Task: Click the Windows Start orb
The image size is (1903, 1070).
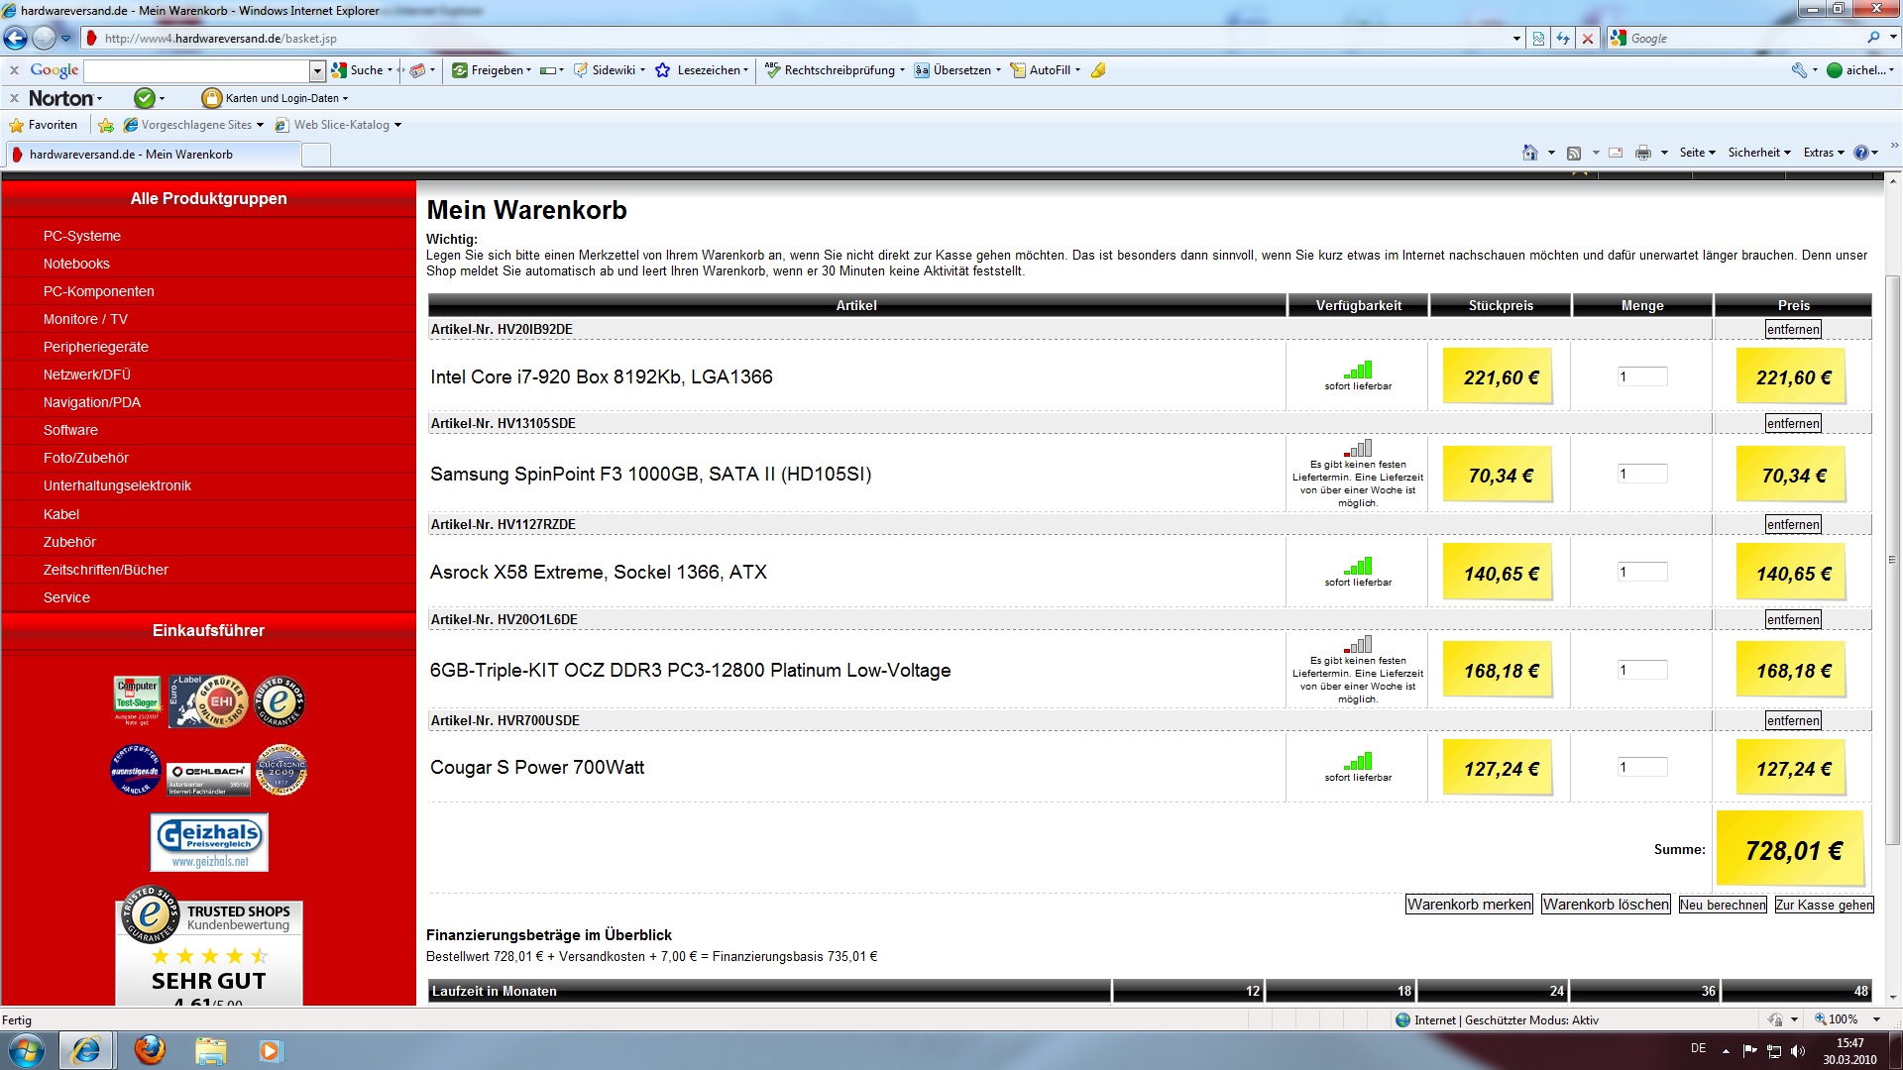Action: pyautogui.click(x=26, y=1050)
